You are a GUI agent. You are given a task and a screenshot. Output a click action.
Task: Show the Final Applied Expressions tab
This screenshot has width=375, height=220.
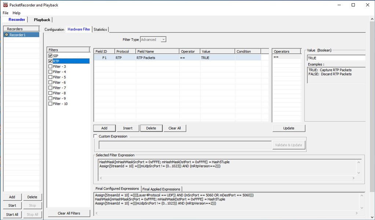coord(161,189)
